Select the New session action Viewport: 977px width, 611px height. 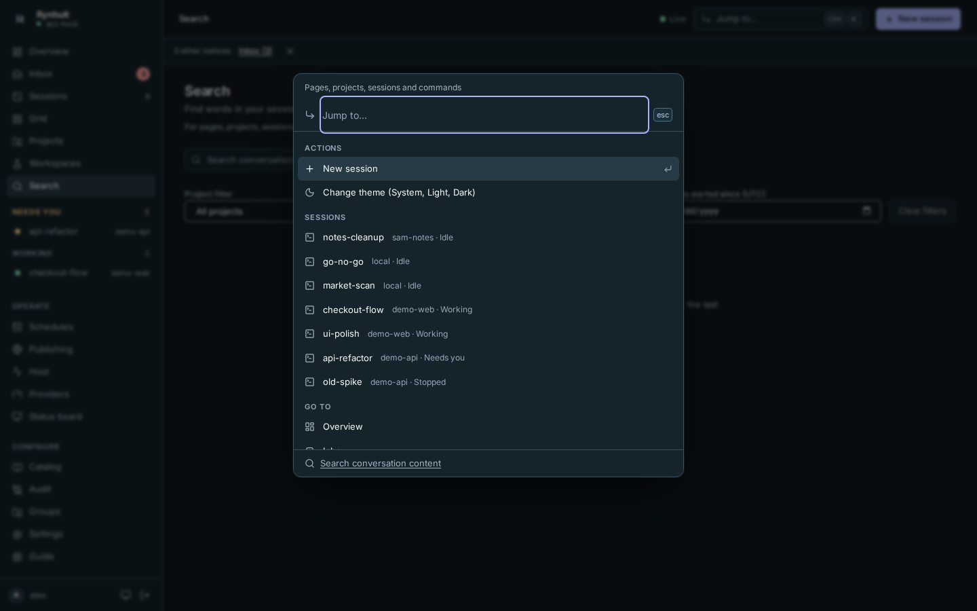click(x=488, y=168)
